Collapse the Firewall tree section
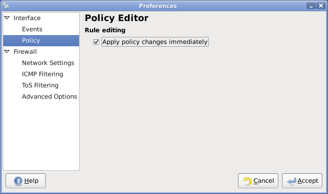Screen dimensions: 328x194 pos(7,51)
